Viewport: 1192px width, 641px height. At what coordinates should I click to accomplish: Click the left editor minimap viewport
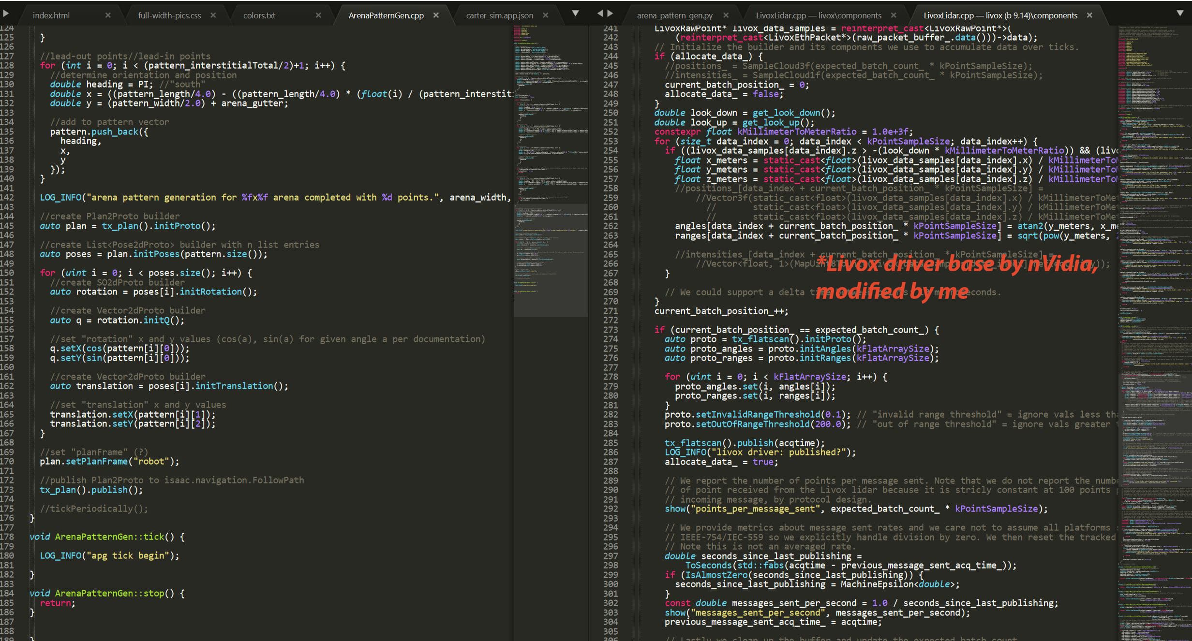[550, 260]
